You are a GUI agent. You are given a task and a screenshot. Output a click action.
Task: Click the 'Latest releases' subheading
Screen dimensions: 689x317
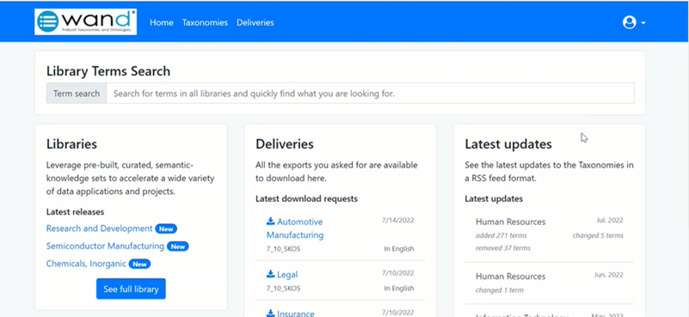click(75, 212)
